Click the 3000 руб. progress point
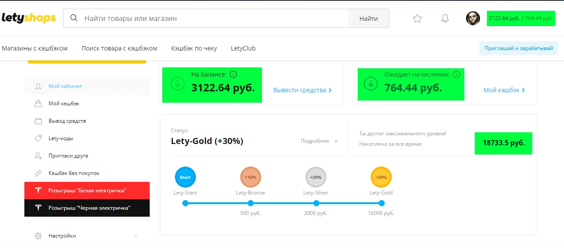This screenshot has width=564, height=248. tap(316, 203)
